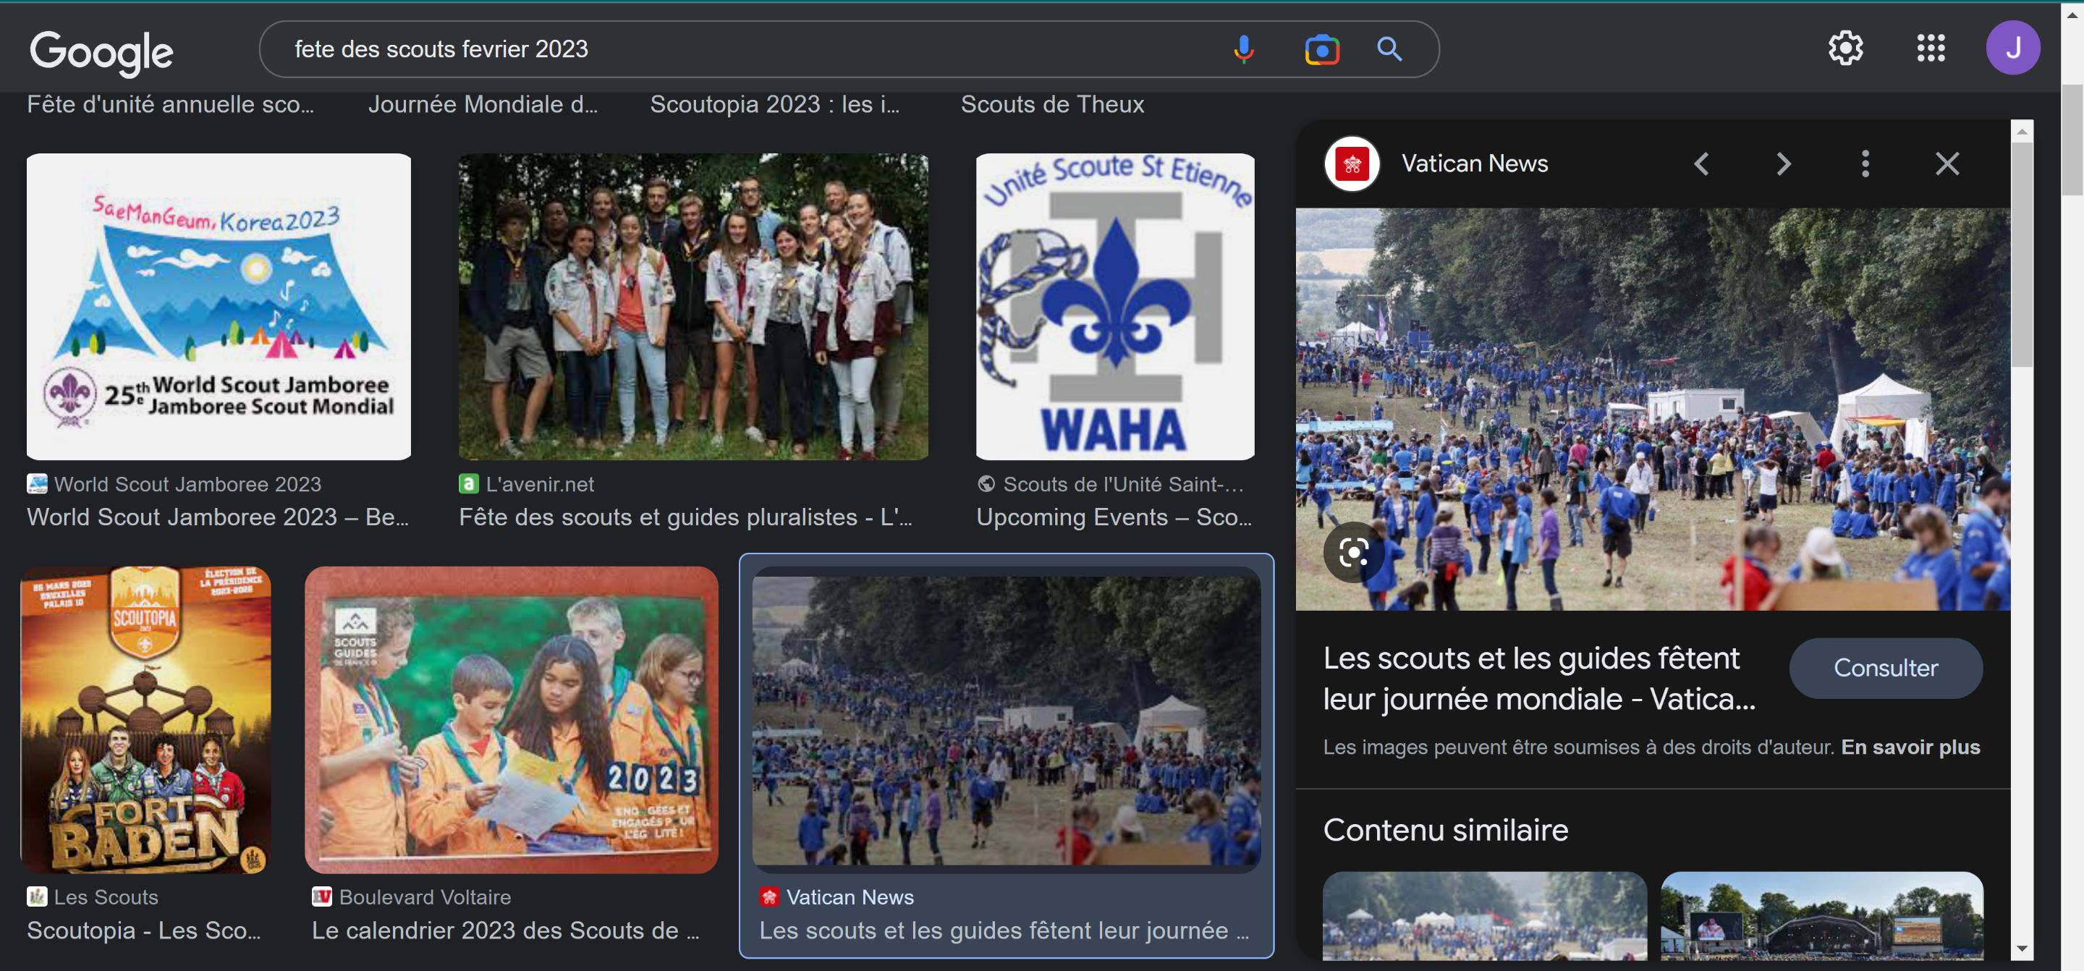This screenshot has width=2084, height=971.
Task: Click globe favicon beside Scouts de l'Unité Saint
Action: [986, 484]
